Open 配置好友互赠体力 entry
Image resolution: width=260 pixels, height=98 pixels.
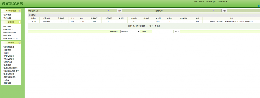click(11, 68)
